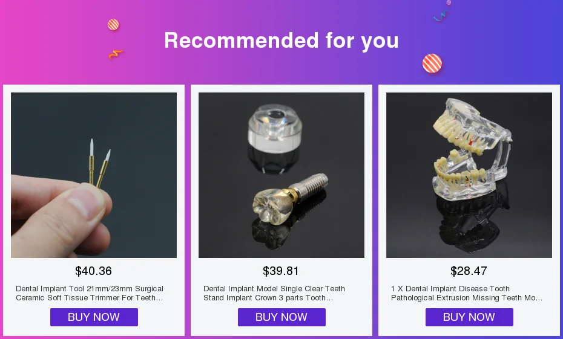Click the clear acrylic stand in implant photo
The width and height of the screenshot is (563, 339).
[275, 129]
